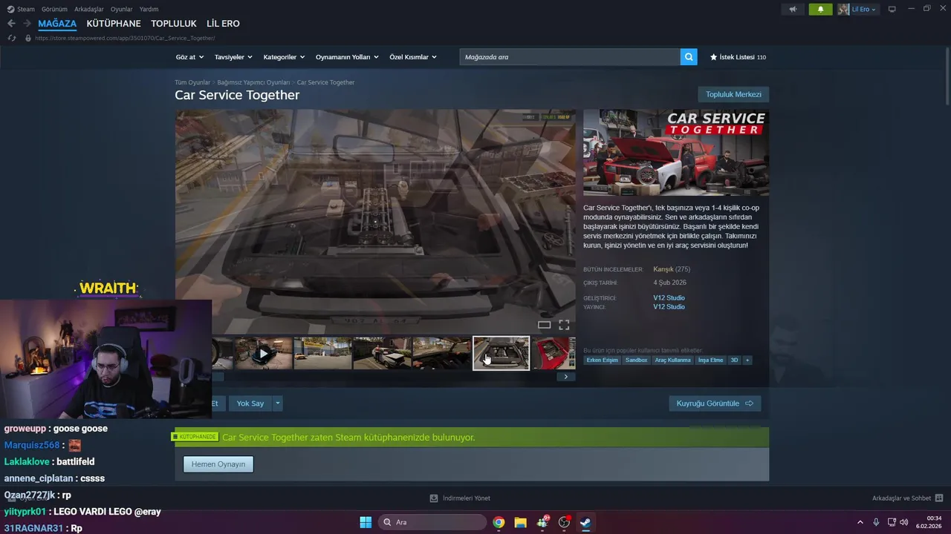Image resolution: width=951 pixels, height=534 pixels.
Task: Click the taskbar app with 9+ badge
Action: (x=542, y=522)
